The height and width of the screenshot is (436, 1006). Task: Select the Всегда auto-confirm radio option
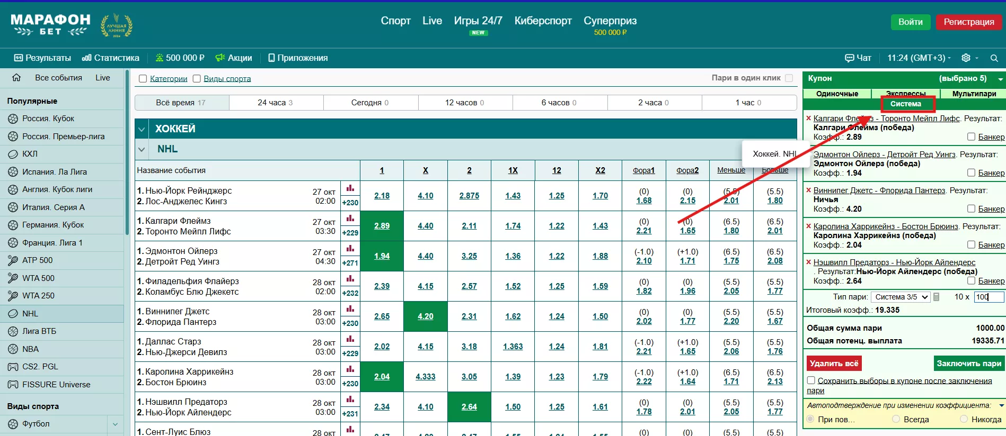point(896,419)
